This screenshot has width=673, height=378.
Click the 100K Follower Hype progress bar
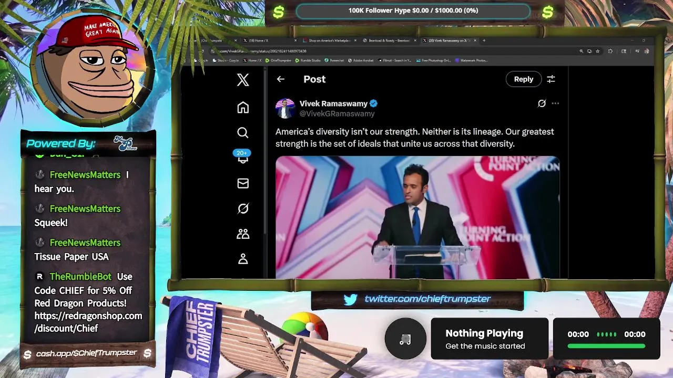click(413, 11)
